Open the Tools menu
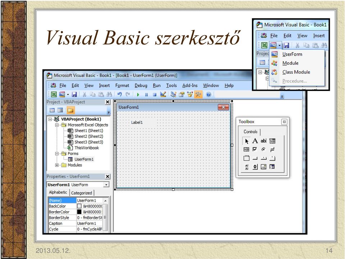The image size is (345, 259). point(171,86)
